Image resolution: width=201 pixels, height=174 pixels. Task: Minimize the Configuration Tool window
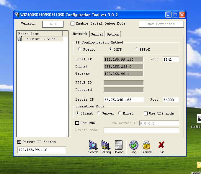[x=168, y=15]
